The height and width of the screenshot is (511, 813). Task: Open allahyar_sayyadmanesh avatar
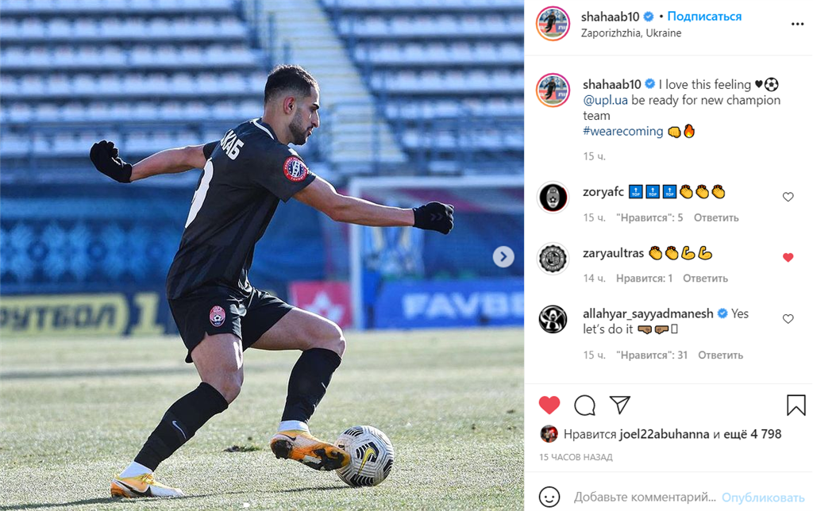553,319
